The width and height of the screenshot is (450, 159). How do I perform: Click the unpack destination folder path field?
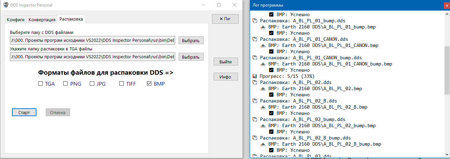tap(93, 57)
